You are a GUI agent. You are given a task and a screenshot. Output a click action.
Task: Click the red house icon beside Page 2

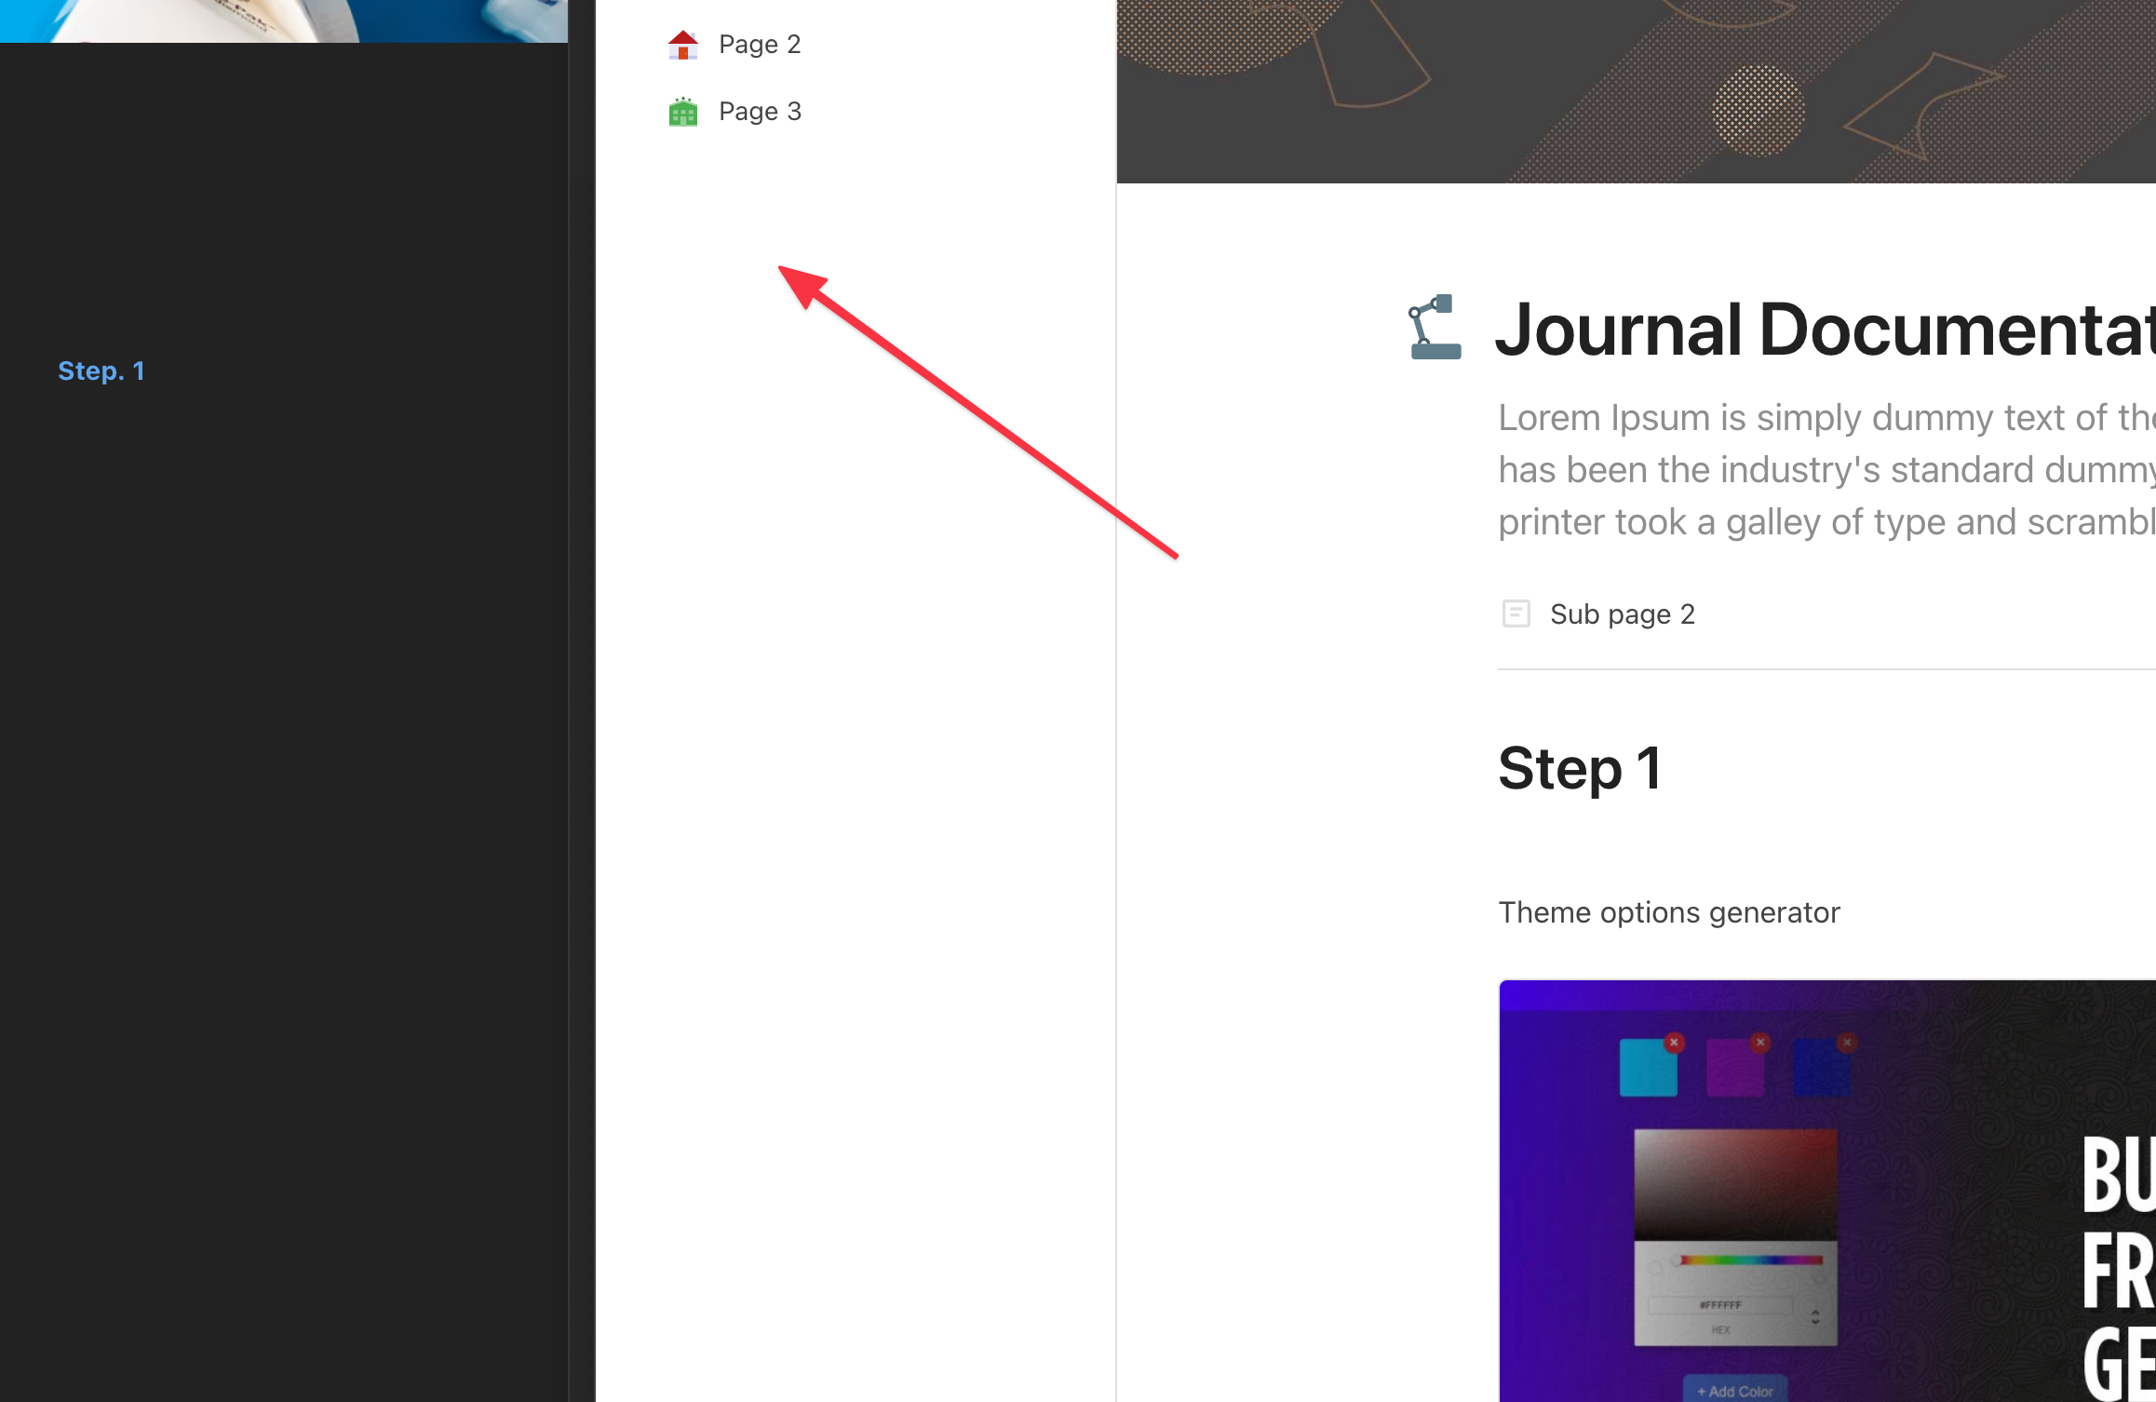coord(682,45)
